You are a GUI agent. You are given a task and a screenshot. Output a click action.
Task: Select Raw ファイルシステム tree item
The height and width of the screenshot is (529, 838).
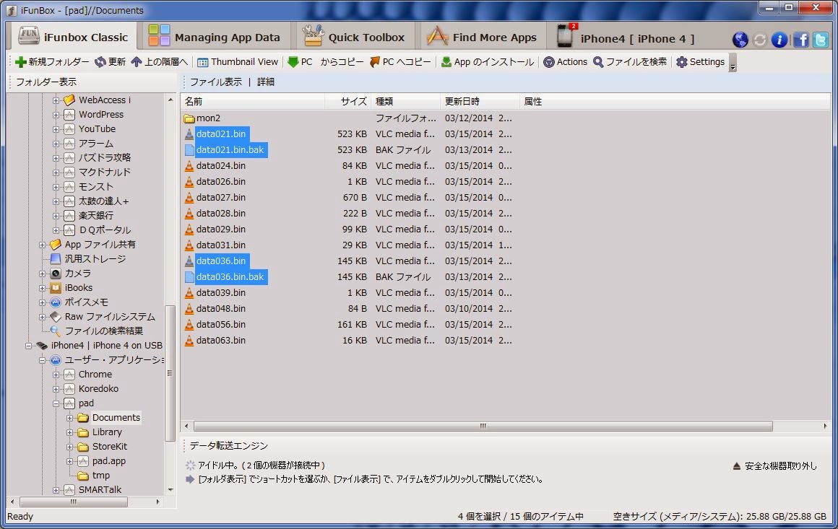click(110, 317)
